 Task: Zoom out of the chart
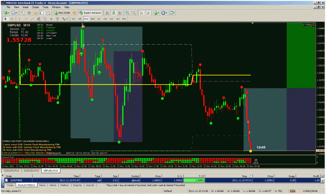click(134, 13)
